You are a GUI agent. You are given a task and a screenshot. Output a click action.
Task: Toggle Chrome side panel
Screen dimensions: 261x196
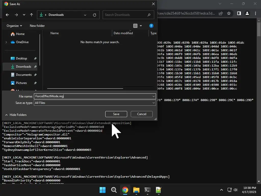click(x=239, y=13)
